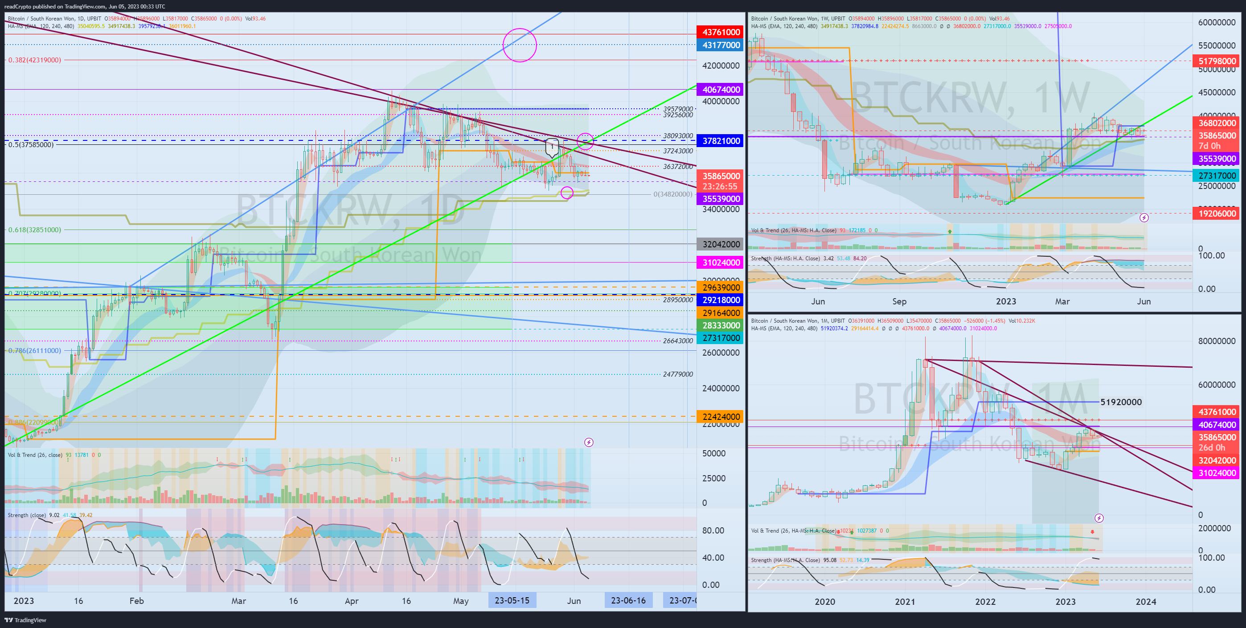Click the 37243000 level text
Image resolution: width=1246 pixels, height=628 pixels.
(678, 151)
